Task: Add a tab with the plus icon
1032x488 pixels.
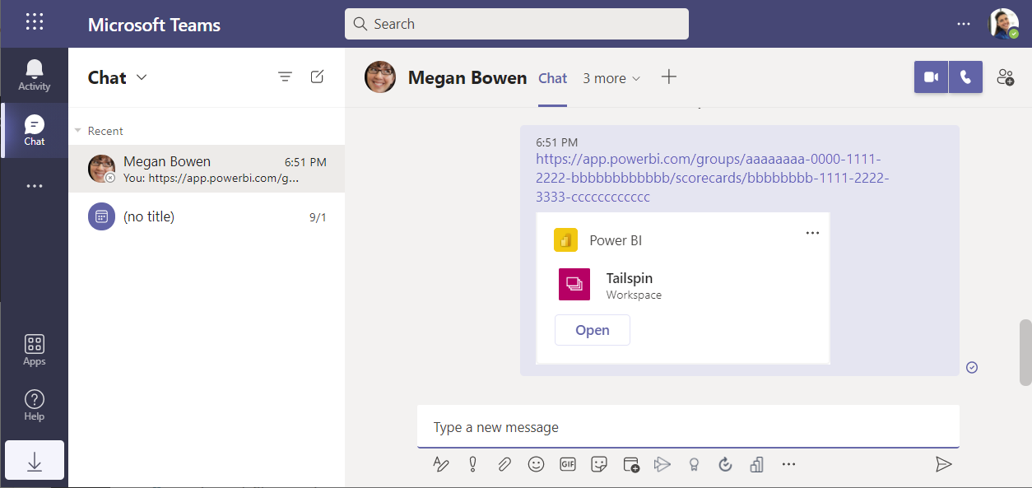Action: 669,77
